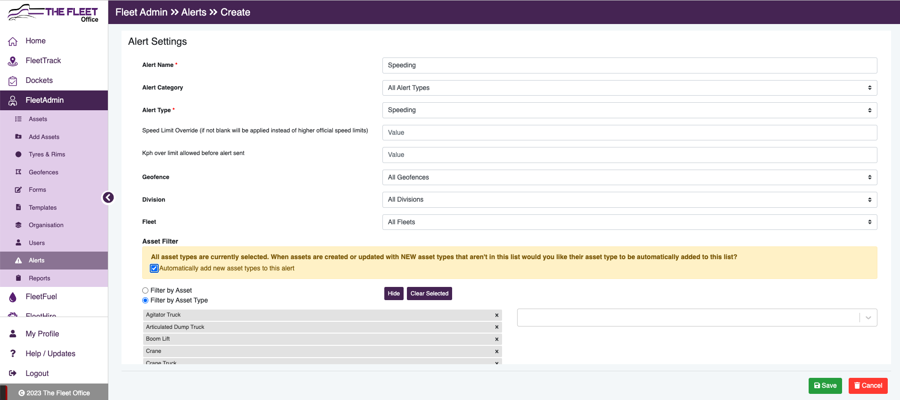900x400 pixels.
Task: Remove Crane asset type with its x
Action: 496,351
